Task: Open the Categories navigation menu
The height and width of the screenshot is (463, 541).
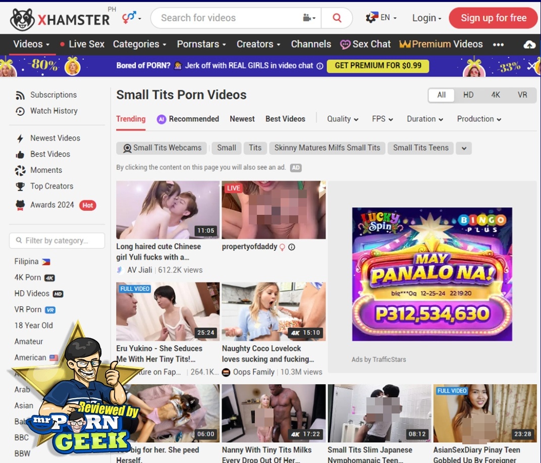Action: [x=139, y=44]
